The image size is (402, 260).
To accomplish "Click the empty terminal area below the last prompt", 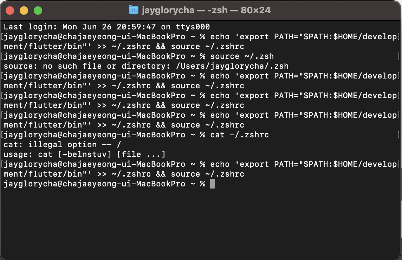I will pyautogui.click(x=201, y=223).
